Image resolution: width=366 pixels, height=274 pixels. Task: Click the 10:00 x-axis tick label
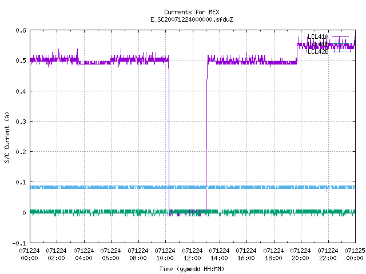165,258
